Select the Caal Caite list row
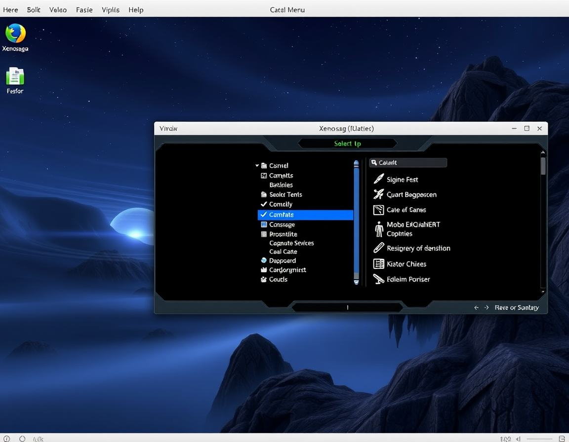This screenshot has width=569, height=442. pyautogui.click(x=283, y=252)
